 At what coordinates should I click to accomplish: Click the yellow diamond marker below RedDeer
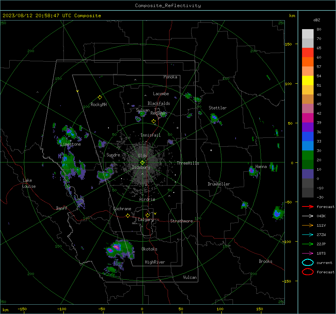tap(153, 121)
